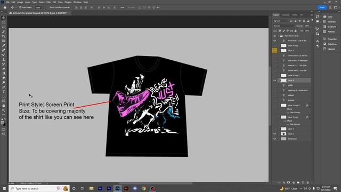Collapse the Tech Pack Details group
The width and height of the screenshot is (341, 192).
point(278,36)
